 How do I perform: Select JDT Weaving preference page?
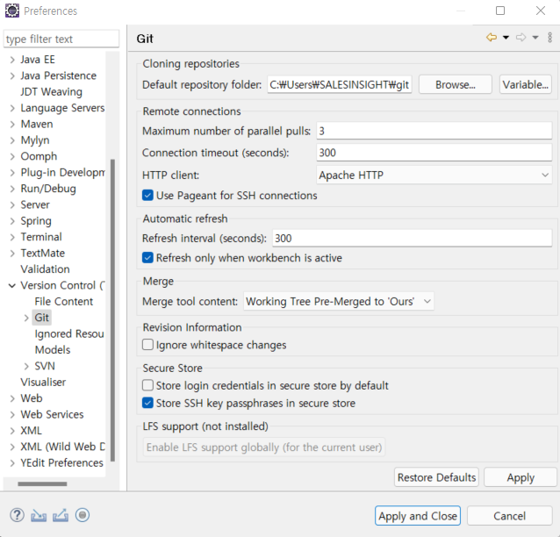51,92
